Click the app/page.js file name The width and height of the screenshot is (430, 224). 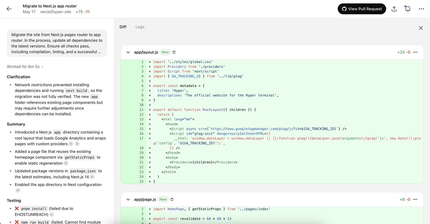(x=145, y=200)
